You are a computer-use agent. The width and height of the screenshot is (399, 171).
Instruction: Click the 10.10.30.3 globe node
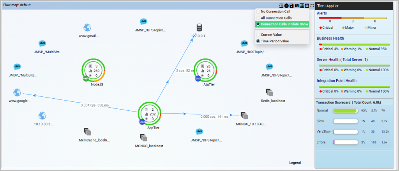pos(42,116)
